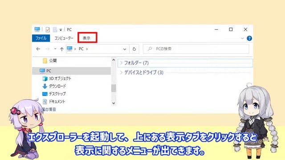The image size is (285, 160).
Task: Minimize the Explorer window
Action: point(216,29)
